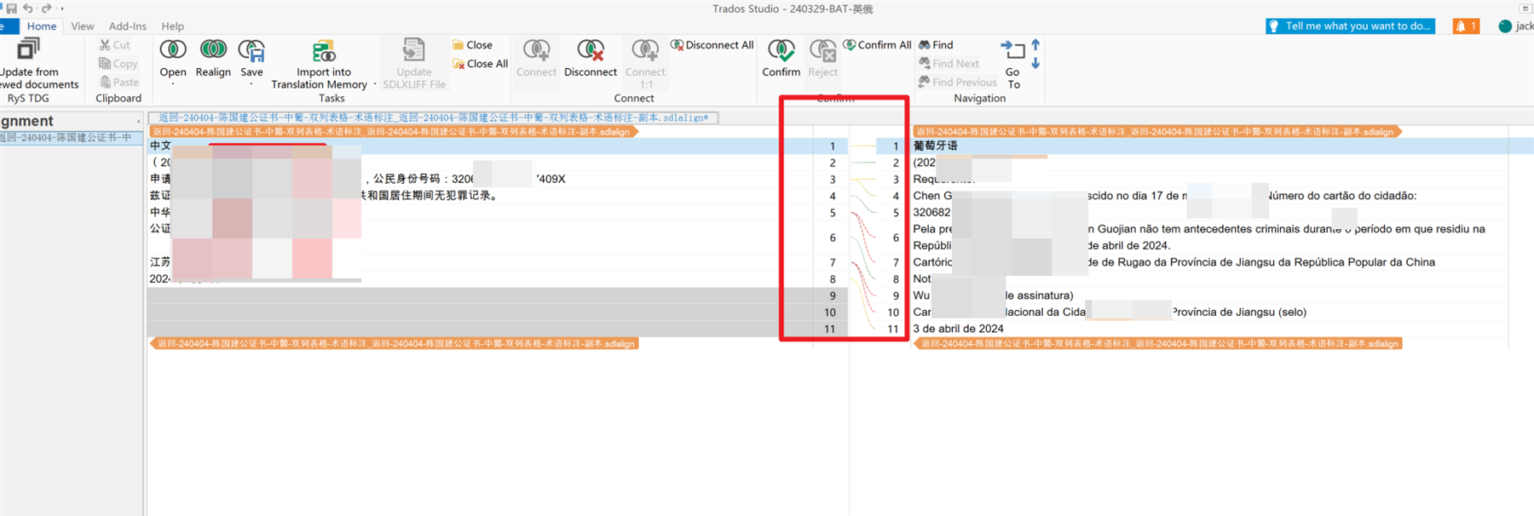Image resolution: width=1534 pixels, height=516 pixels.
Task: Click the Close folder icon
Action: click(458, 45)
